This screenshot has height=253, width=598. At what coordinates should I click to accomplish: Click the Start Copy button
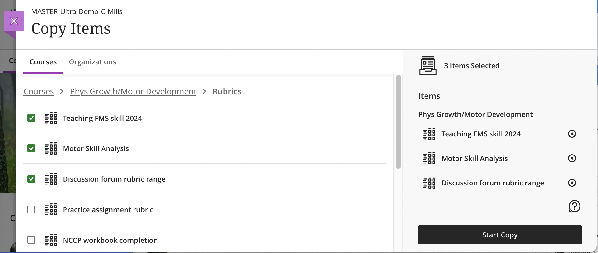tap(499, 235)
